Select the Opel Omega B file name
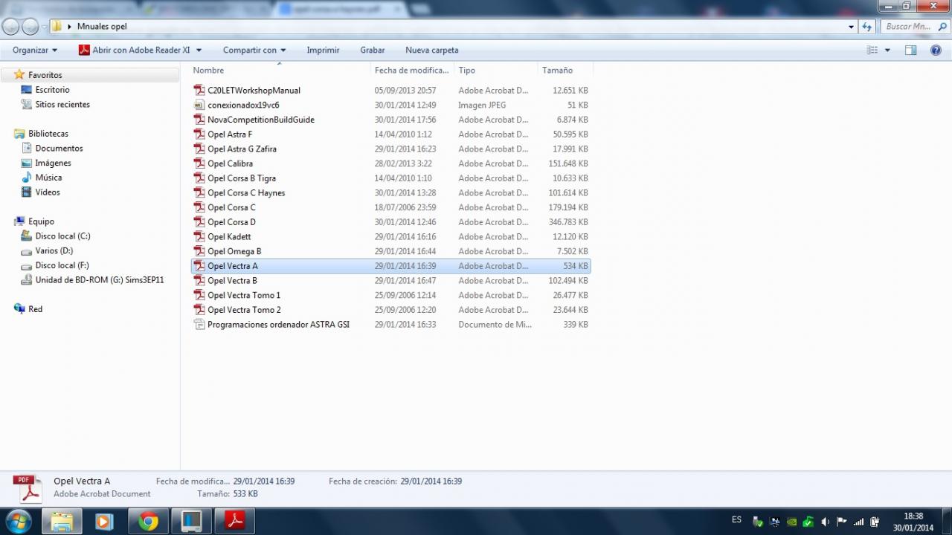 234,251
